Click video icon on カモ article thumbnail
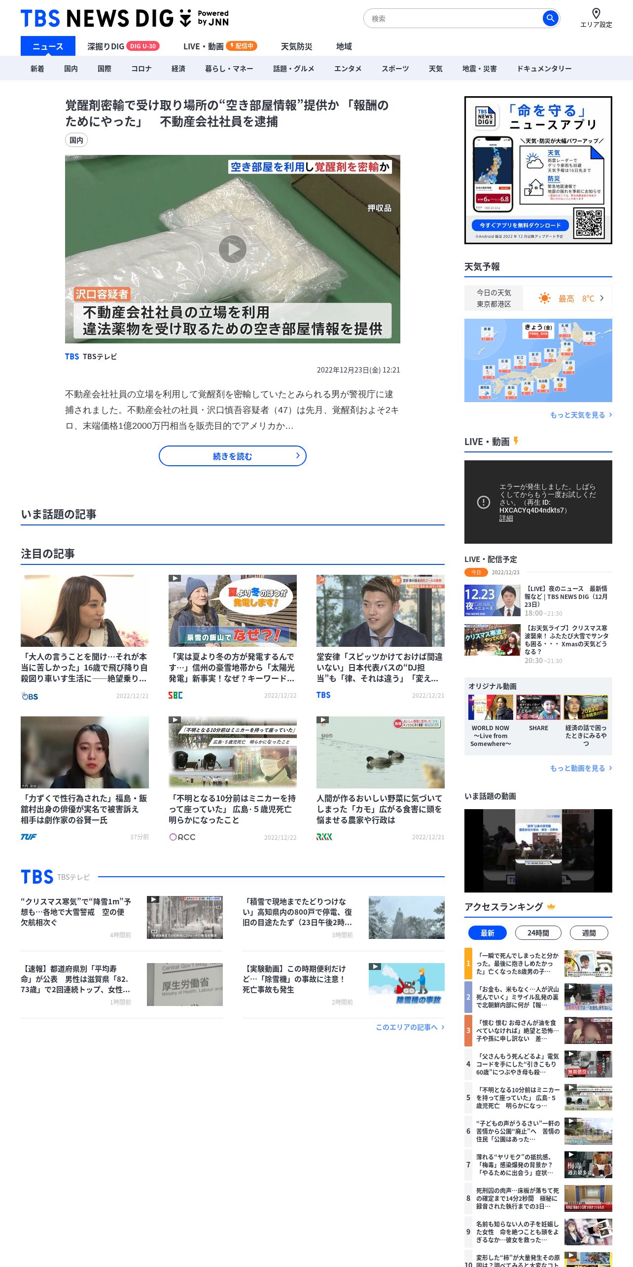Screen dimensions: 633x1267 pos(322,720)
